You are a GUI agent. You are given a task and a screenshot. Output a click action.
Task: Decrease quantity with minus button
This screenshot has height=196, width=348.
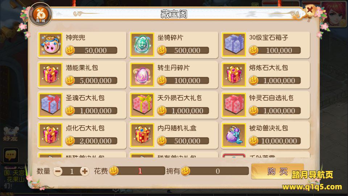[x=58, y=171]
